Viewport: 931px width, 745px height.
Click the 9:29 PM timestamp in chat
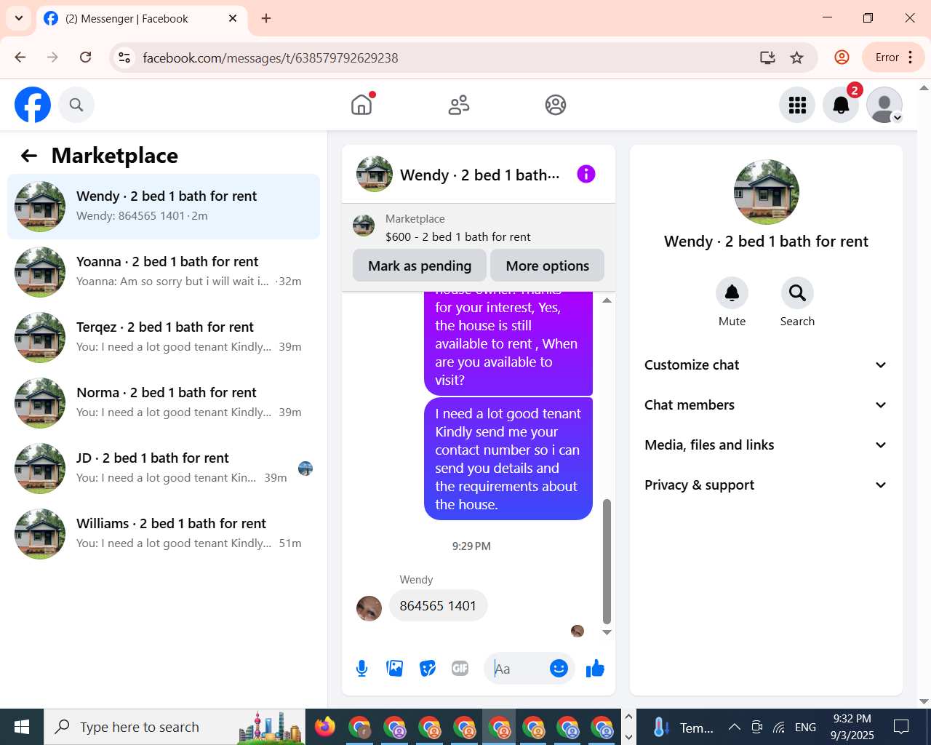[x=471, y=546]
